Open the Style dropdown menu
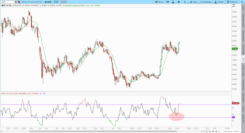The image size is (245, 133). pyautogui.click(x=194, y=2)
